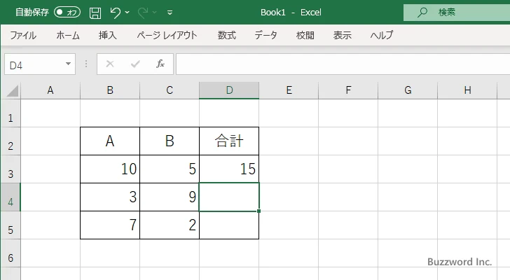This screenshot has width=510, height=280.
Task: Select row 3 header
Action: coord(11,169)
